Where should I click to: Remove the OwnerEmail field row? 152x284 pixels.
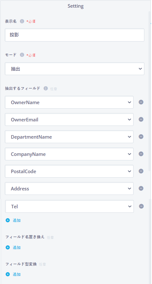pyautogui.click(x=141, y=119)
